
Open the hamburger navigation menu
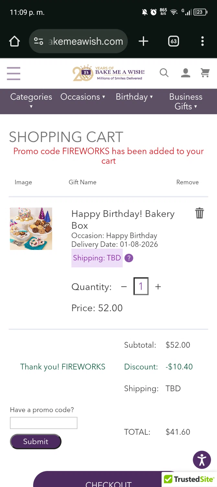coord(14,73)
